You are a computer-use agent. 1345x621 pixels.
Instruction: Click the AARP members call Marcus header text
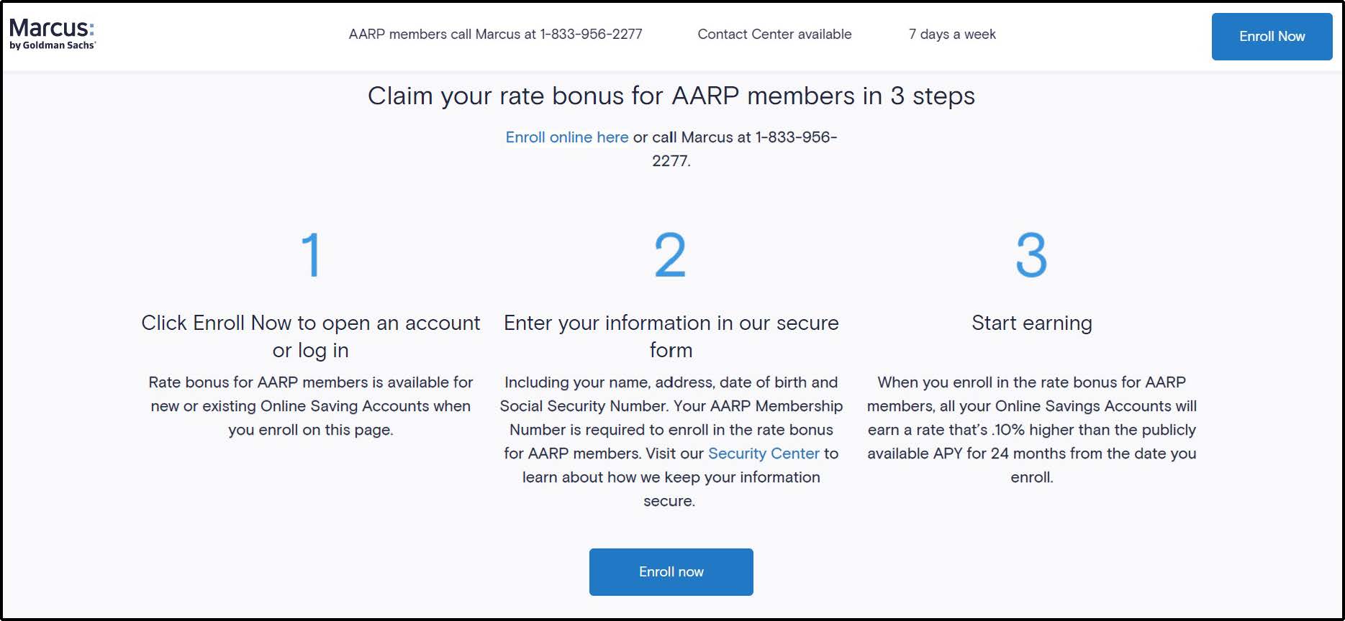point(495,34)
